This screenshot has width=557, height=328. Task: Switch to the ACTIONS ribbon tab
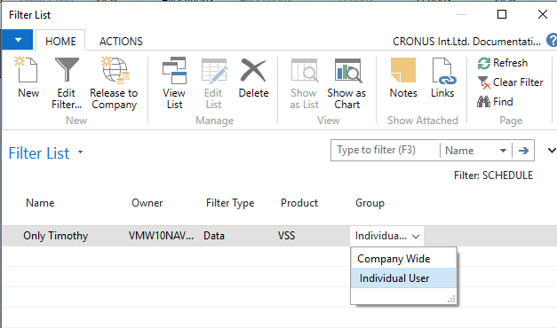[x=121, y=41]
